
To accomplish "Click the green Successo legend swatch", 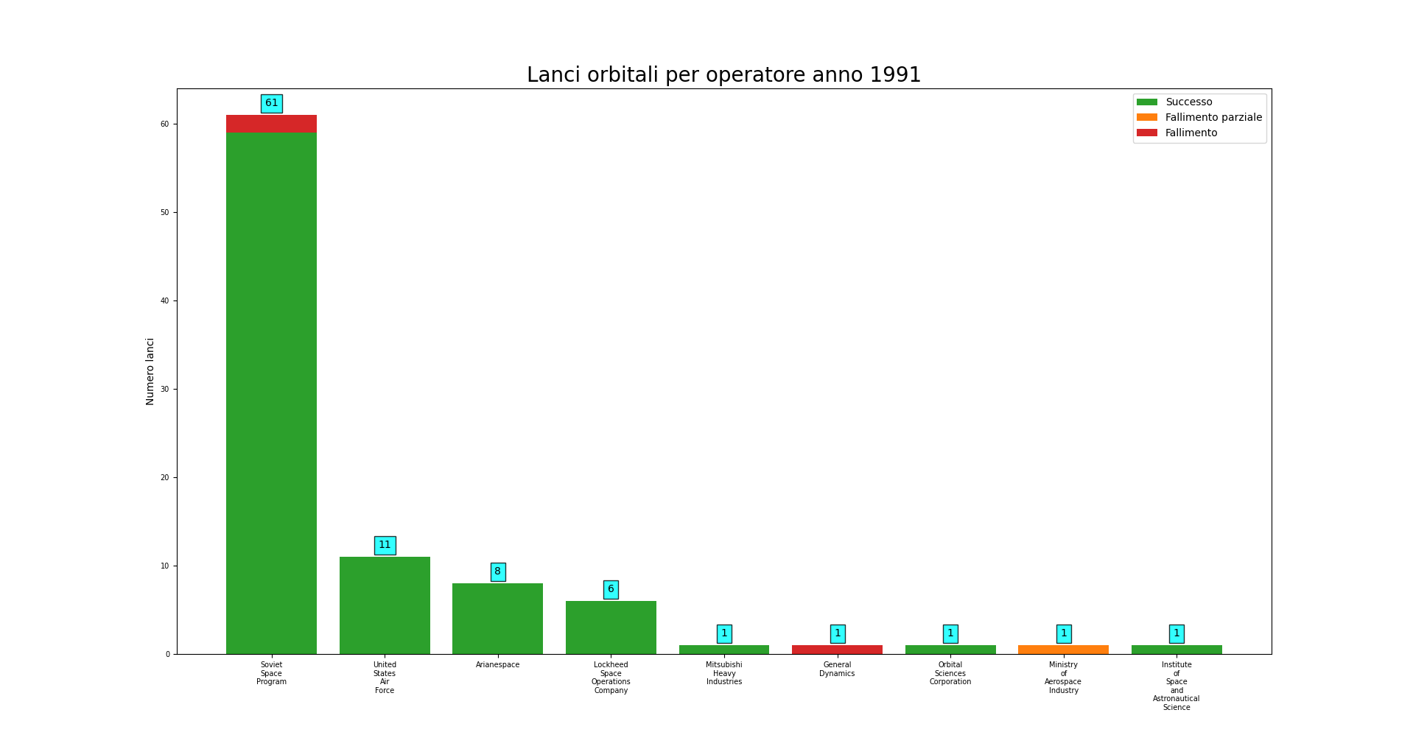I will pos(1146,102).
